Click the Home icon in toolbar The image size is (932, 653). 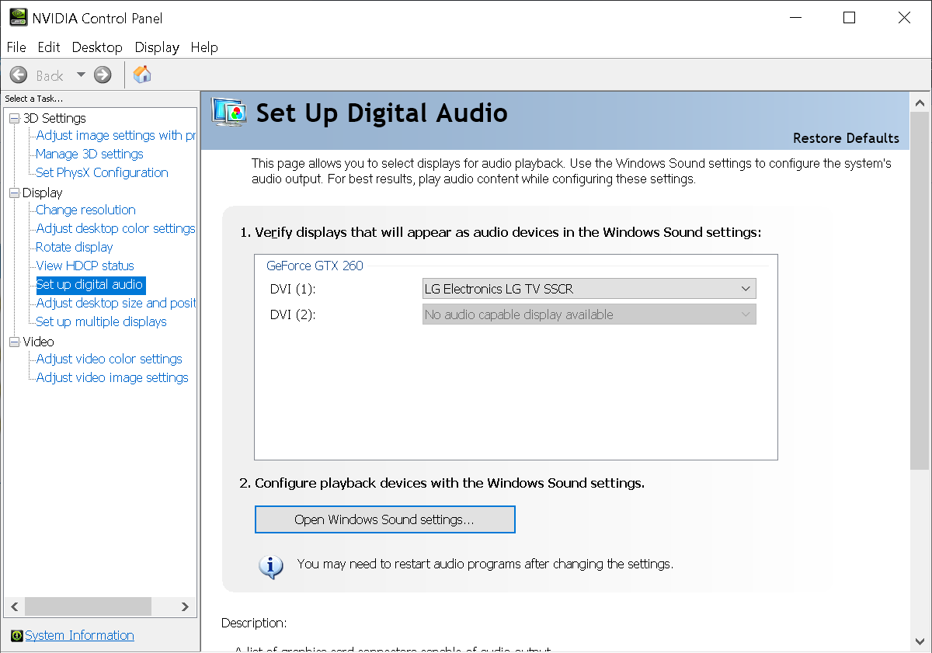(142, 75)
